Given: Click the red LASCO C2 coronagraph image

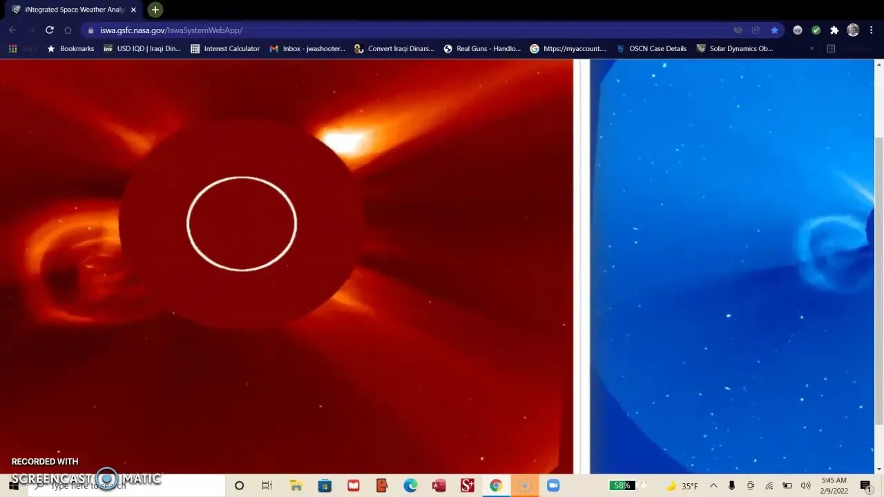Looking at the screenshot, I should (286, 266).
